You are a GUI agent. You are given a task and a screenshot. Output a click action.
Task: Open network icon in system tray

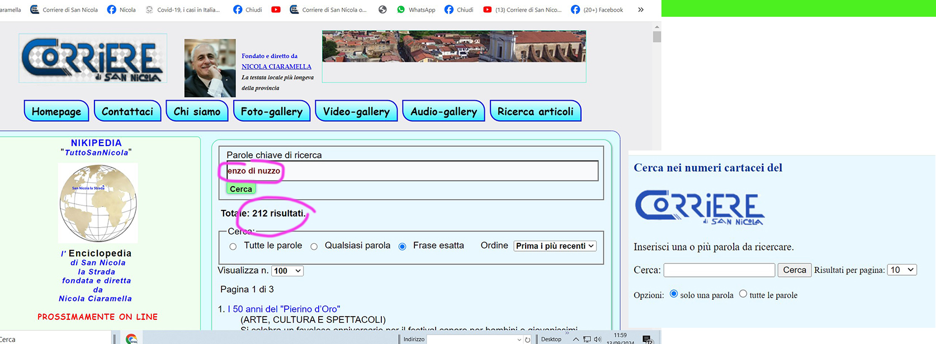coord(587,340)
